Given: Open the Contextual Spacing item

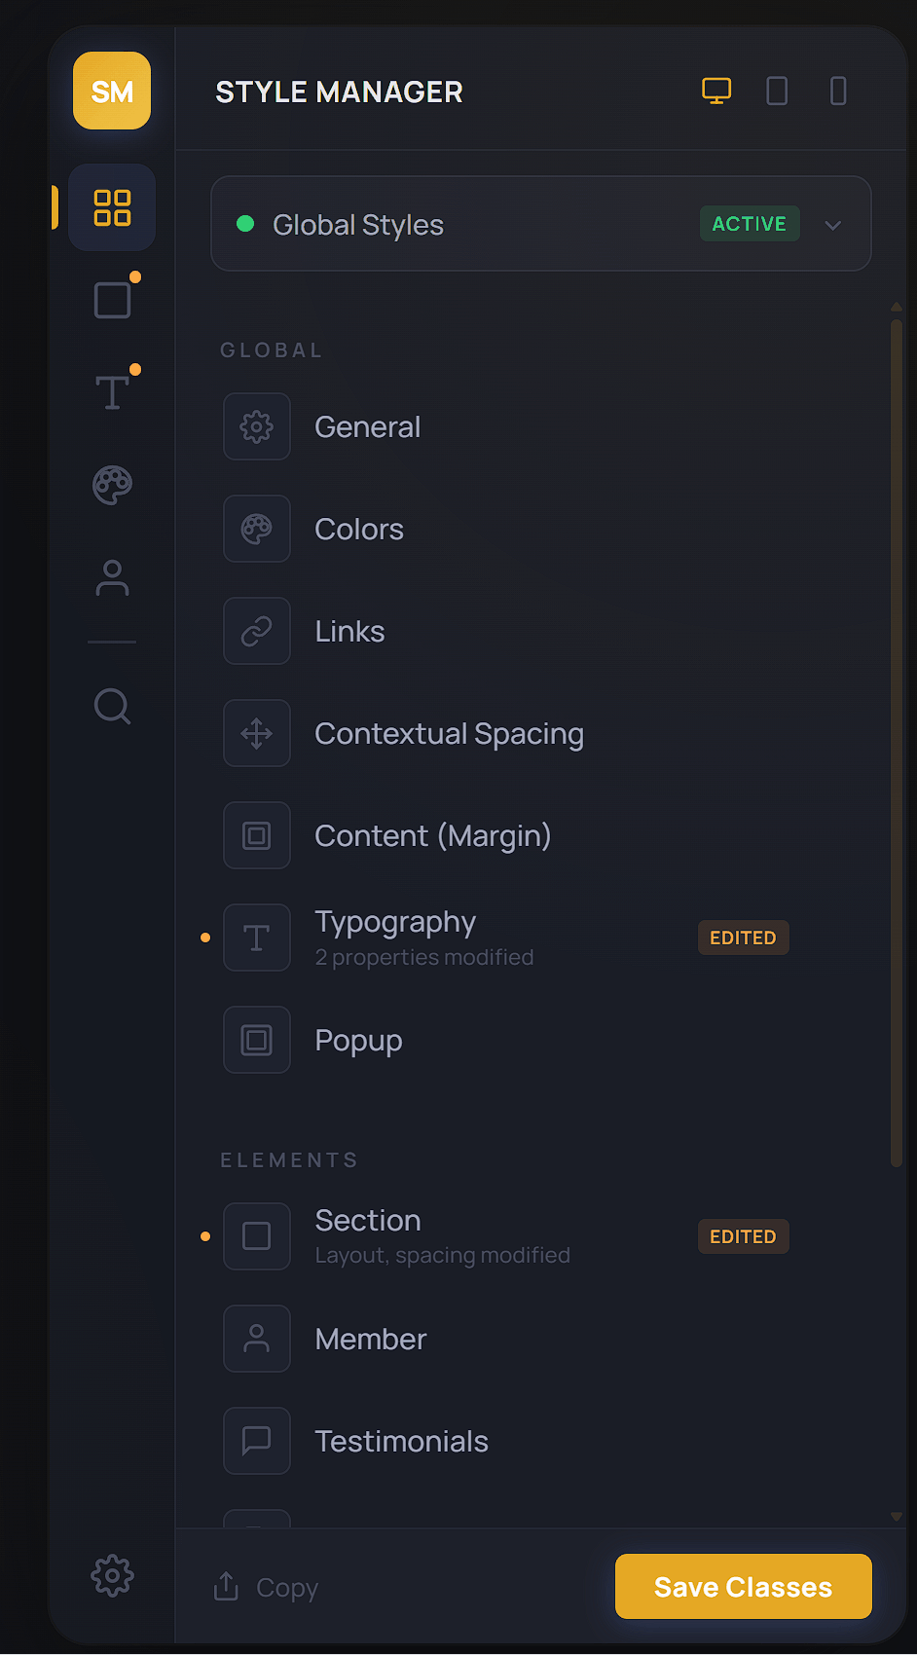Looking at the screenshot, I should pyautogui.click(x=449, y=734).
